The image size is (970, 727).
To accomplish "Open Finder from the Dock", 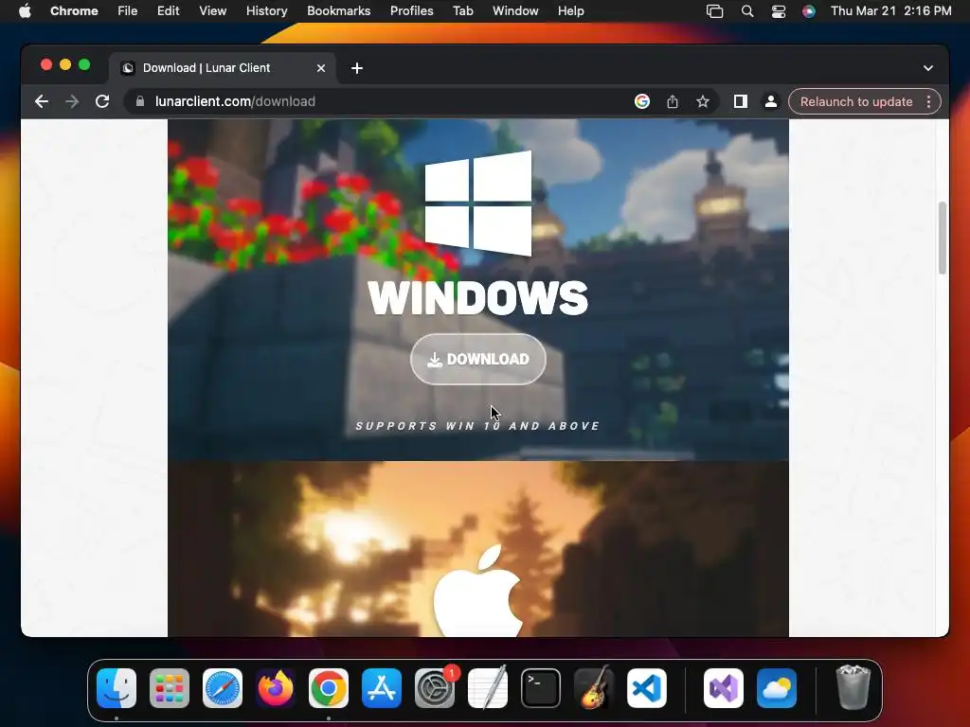I will [x=117, y=688].
